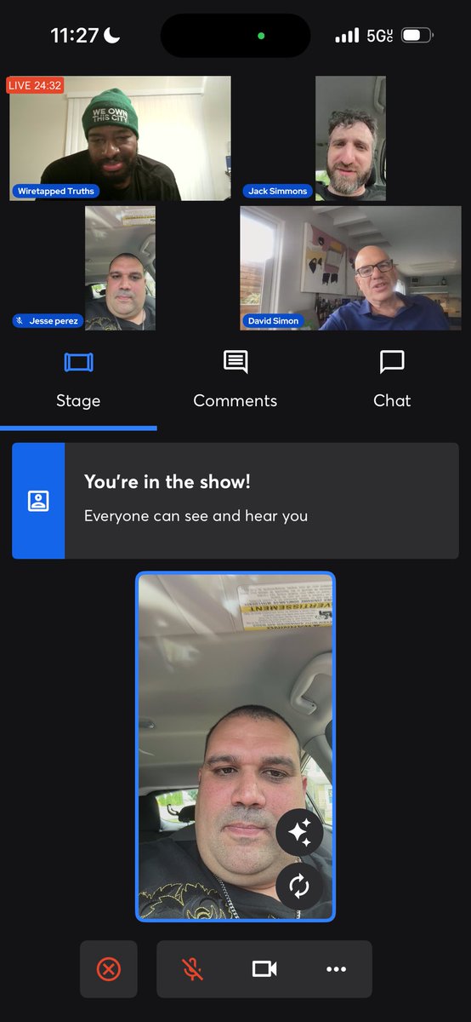Open the more options ellipsis menu
The height and width of the screenshot is (1022, 471).
[337, 969]
